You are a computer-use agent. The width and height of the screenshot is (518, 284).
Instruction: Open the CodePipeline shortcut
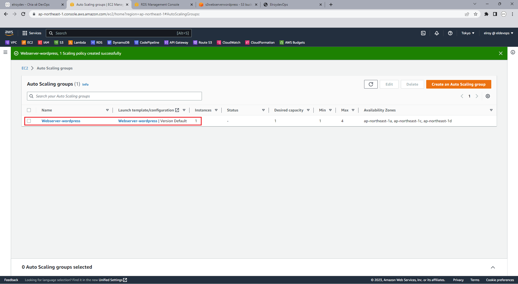coord(147,43)
